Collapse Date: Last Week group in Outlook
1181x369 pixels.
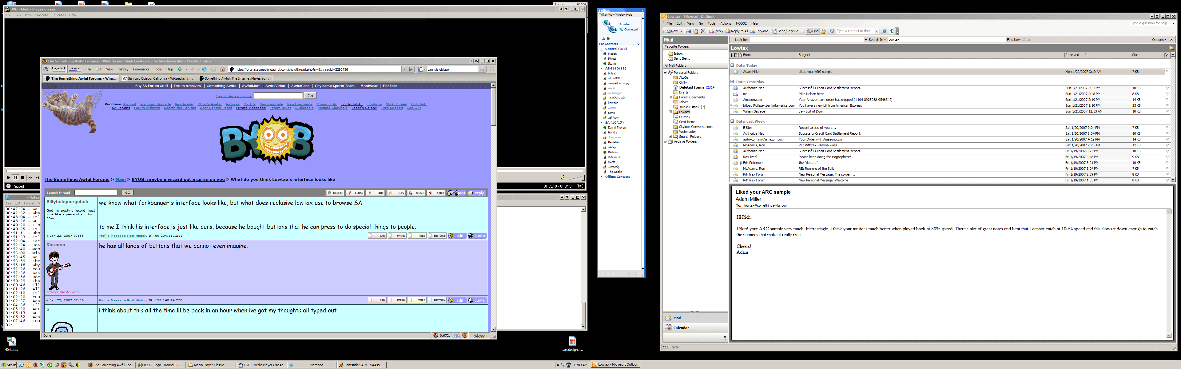[732, 121]
